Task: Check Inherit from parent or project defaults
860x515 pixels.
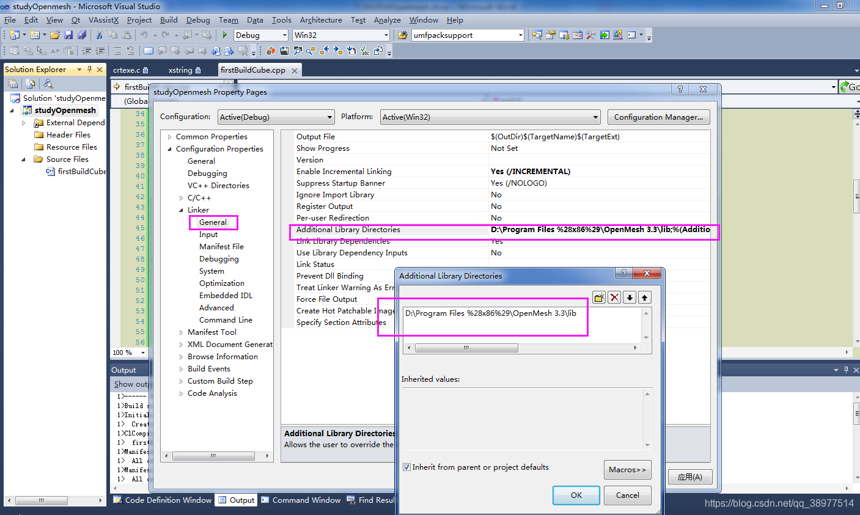Action: (406, 467)
